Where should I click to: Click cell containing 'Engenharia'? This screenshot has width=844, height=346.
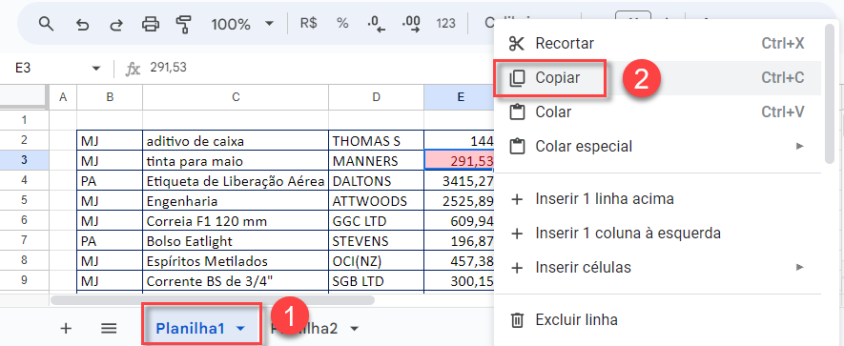click(x=236, y=201)
